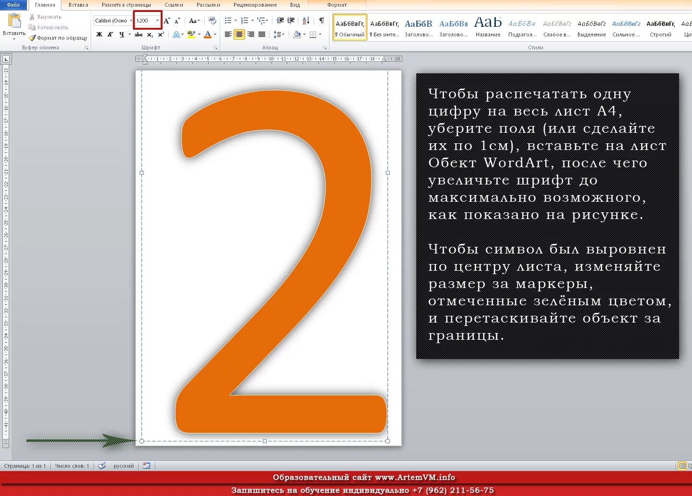Image resolution: width=692 pixels, height=496 pixels.
Task: Switch to the Вставка tab
Action: click(x=78, y=5)
